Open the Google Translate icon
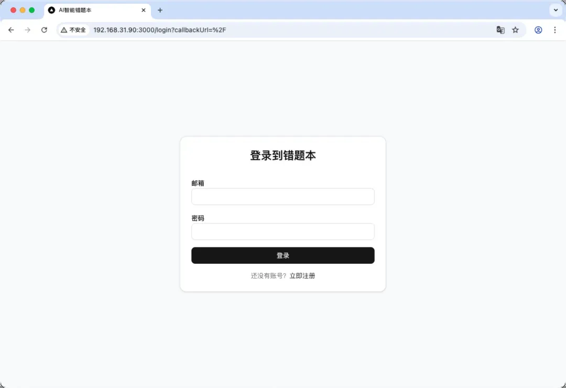The width and height of the screenshot is (566, 388). tap(500, 30)
